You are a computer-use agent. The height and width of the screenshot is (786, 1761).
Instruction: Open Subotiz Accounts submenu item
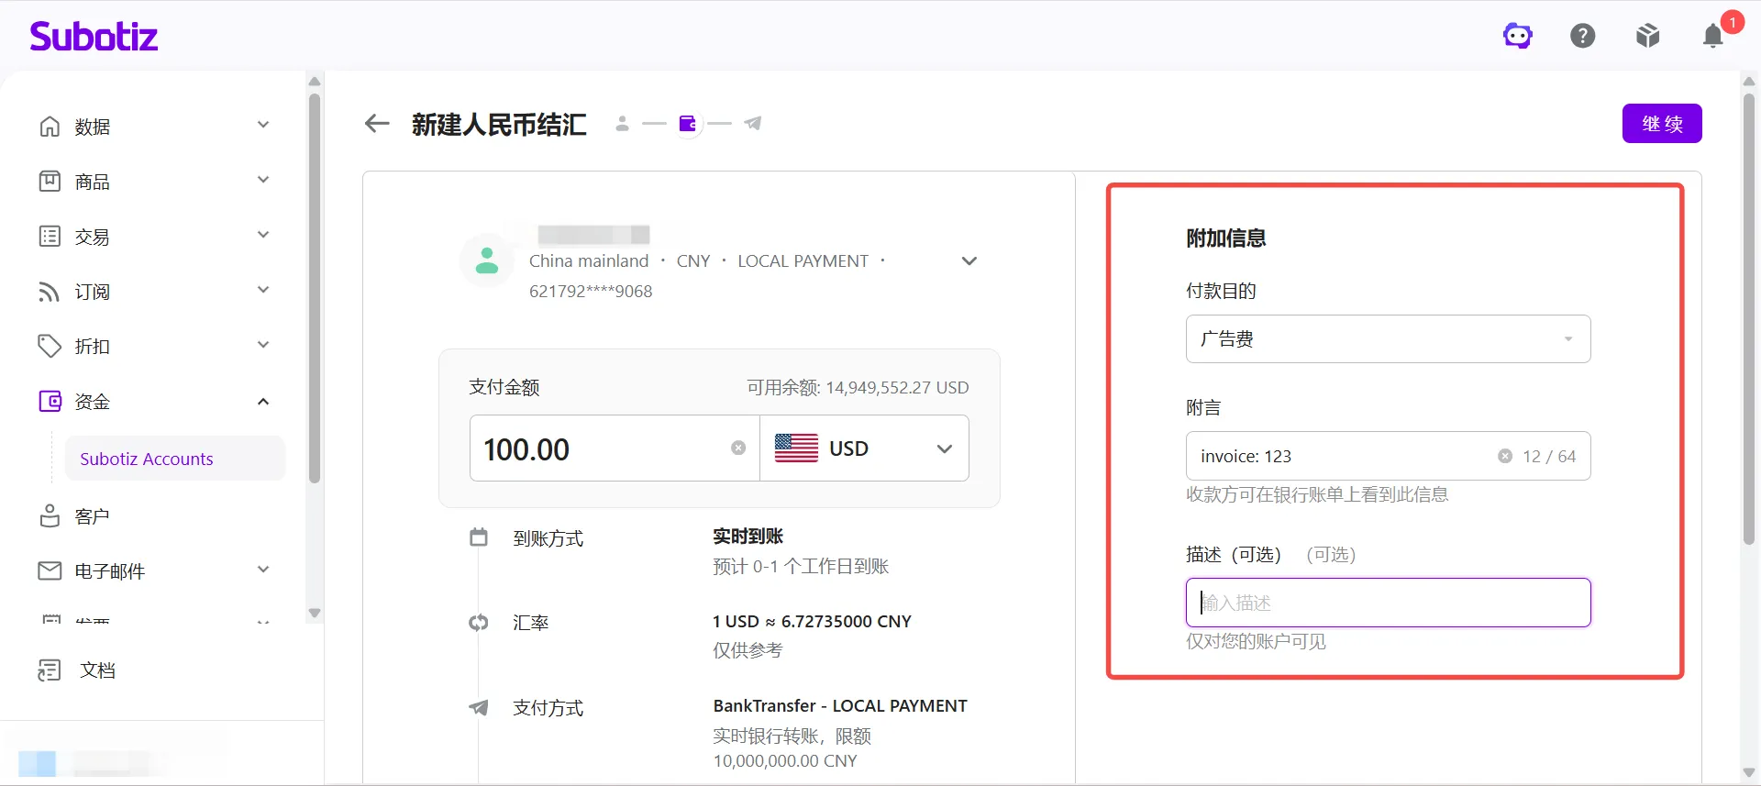tap(174, 459)
